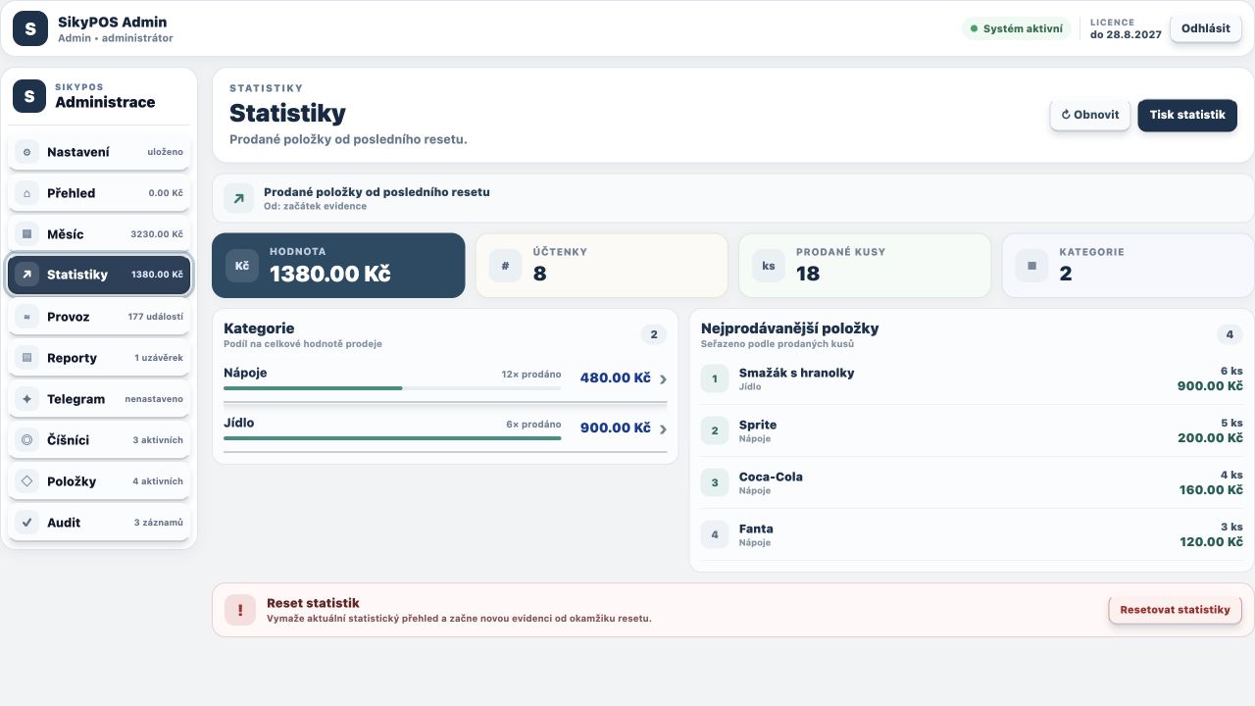Click the diamond icon beside Položky
The image size is (1255, 706).
coord(27,481)
